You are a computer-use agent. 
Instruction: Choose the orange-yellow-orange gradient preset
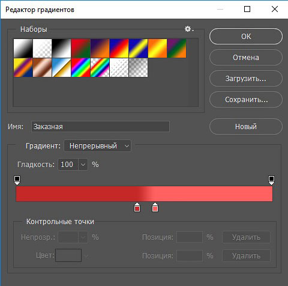(157, 48)
